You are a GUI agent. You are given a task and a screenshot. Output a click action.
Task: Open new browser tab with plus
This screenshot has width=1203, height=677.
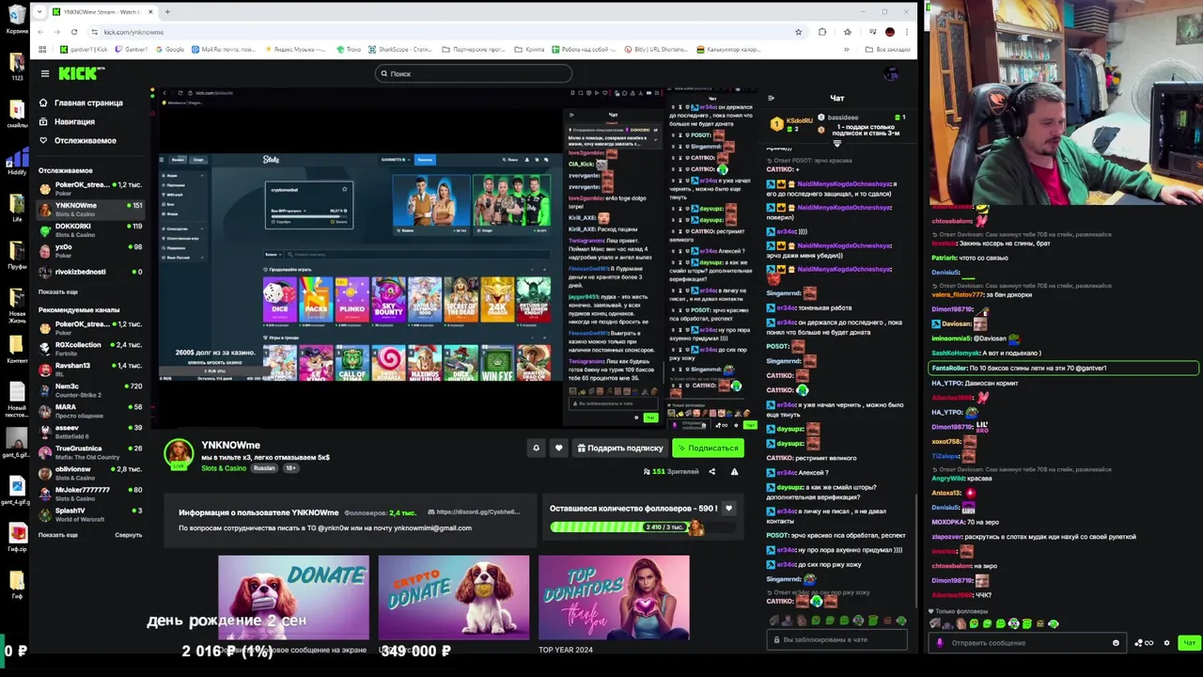167,12
